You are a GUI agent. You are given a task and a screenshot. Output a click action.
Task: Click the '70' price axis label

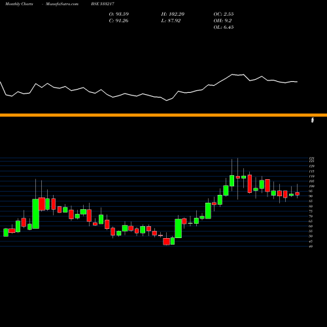pos(311,216)
